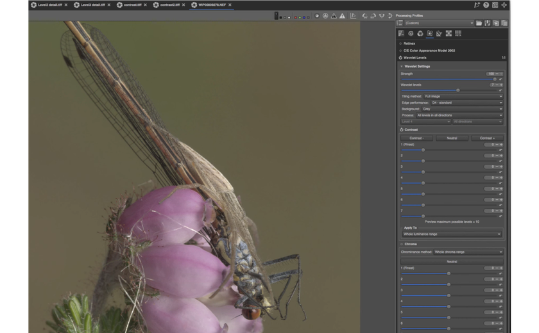Screen dimensions: 539x333
Task: Open the Transform tools tab icon
Action: (x=439, y=33)
